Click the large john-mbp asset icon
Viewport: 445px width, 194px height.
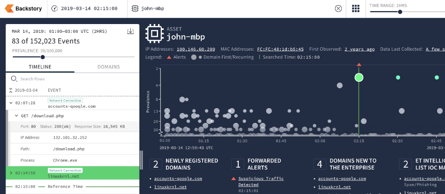coord(154,34)
